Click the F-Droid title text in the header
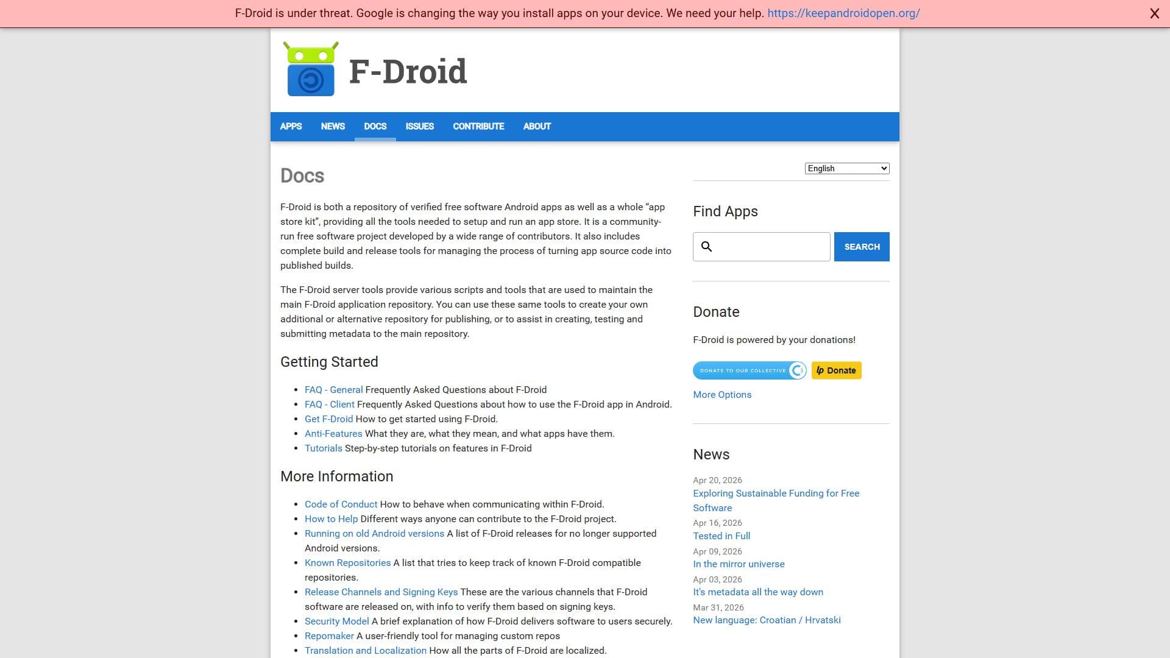Viewport: 1170px width, 658px height. [408, 71]
